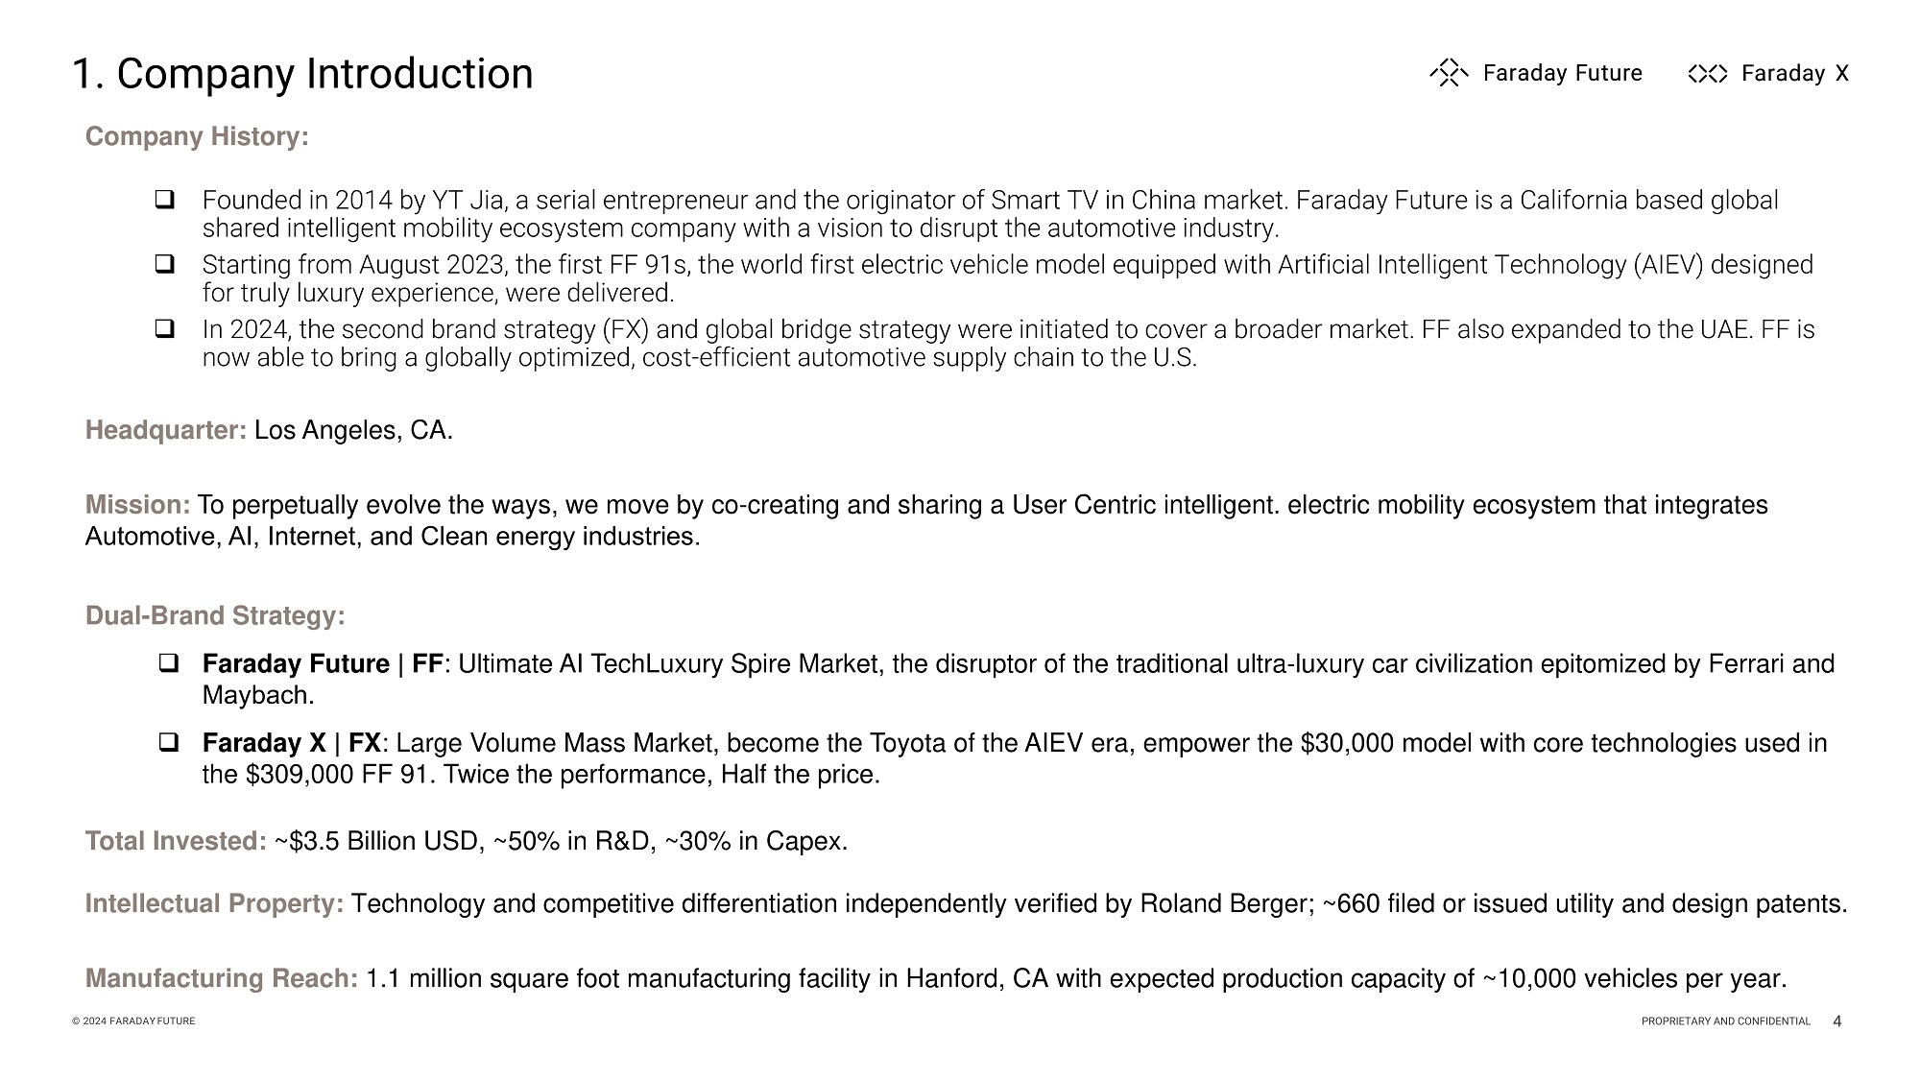This screenshot has height=1080, width=1920.
Task: Click the 'Total Invested:' label
Action: (176, 841)
